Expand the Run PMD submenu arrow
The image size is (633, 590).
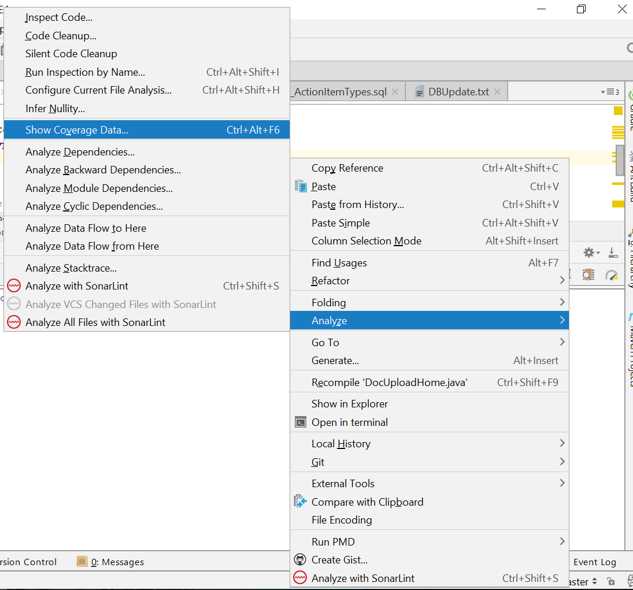pos(562,541)
